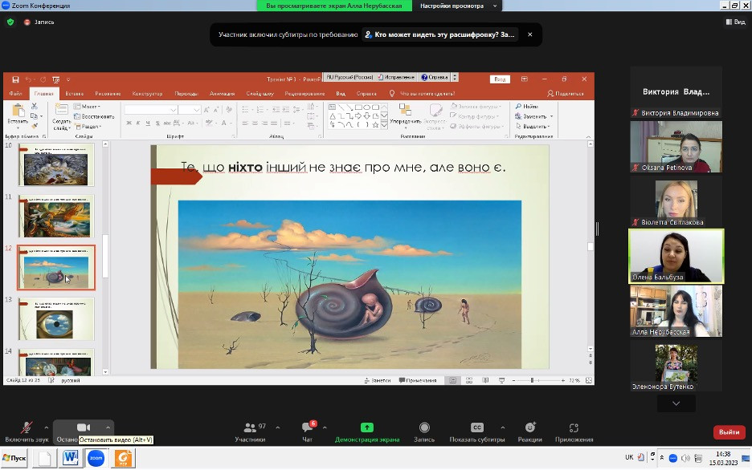
Task: Click the font name input box
Action: [x=150, y=110]
